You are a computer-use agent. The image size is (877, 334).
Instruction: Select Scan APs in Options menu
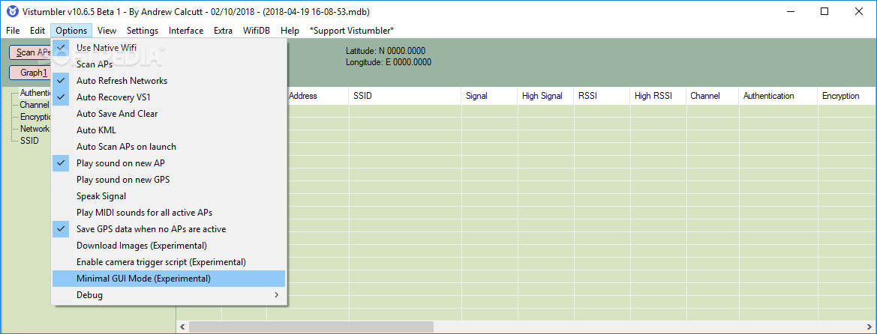169,64
